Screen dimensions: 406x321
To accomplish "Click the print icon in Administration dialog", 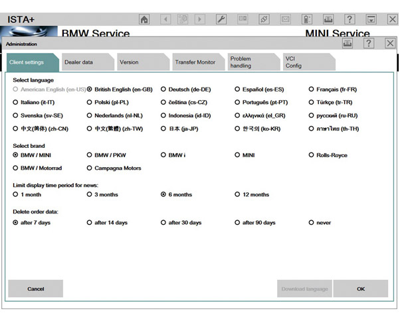I will 348,43.
